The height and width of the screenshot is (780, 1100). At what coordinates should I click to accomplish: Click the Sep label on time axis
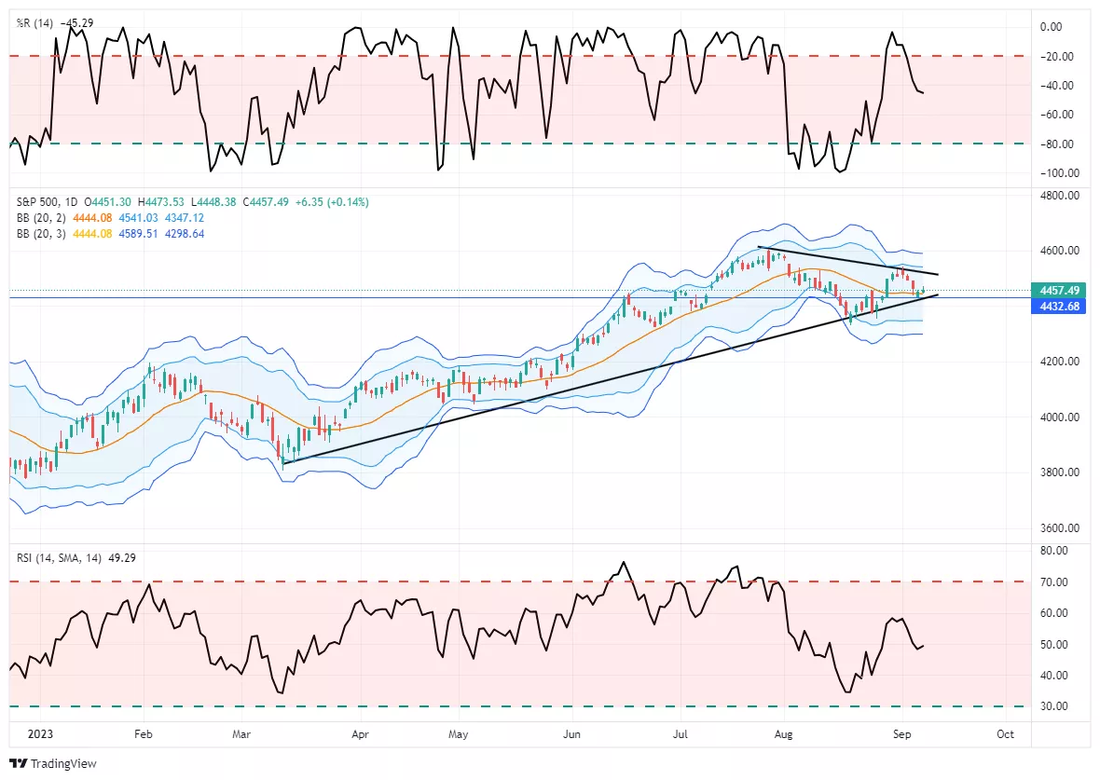tap(902, 733)
